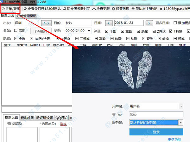Toggle Z直达 filter checkbox

pos(154,31)
